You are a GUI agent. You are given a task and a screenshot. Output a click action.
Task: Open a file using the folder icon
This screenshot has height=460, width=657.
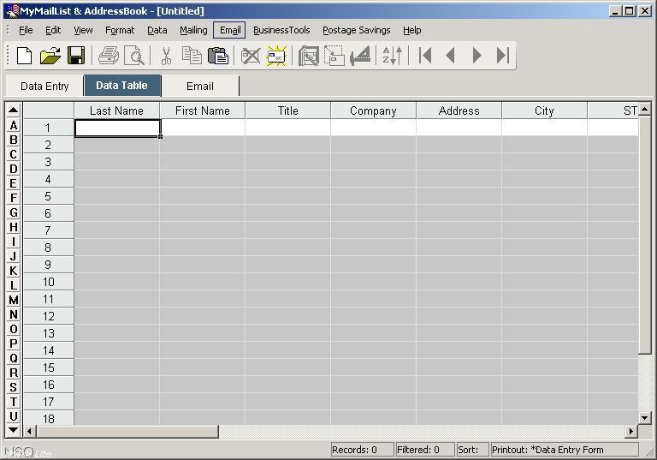click(50, 56)
